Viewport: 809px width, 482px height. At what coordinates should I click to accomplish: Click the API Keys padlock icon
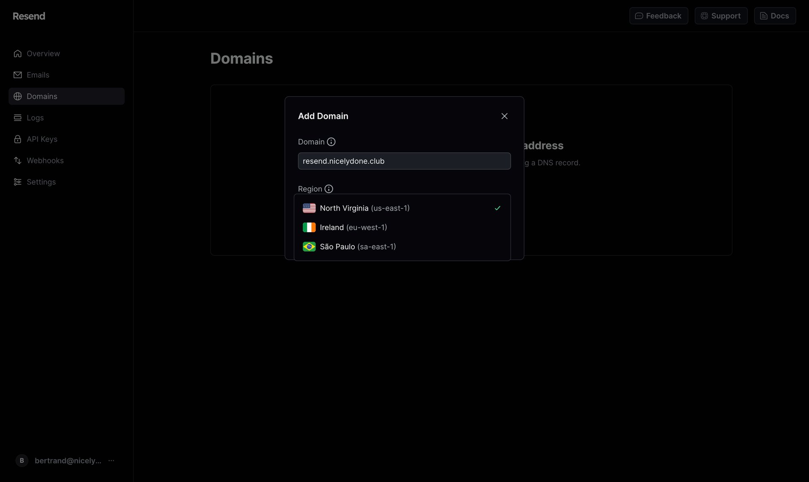[17, 139]
